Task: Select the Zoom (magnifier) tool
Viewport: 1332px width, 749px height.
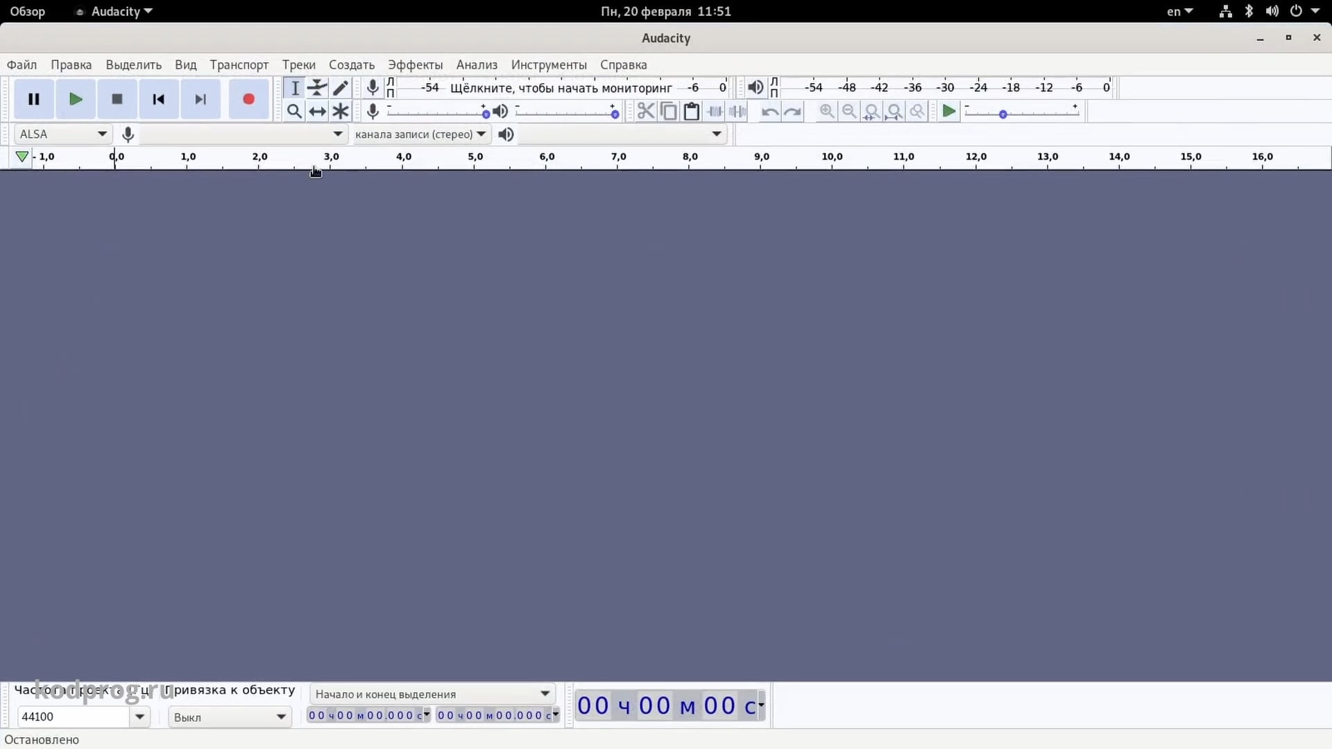Action: coord(294,111)
